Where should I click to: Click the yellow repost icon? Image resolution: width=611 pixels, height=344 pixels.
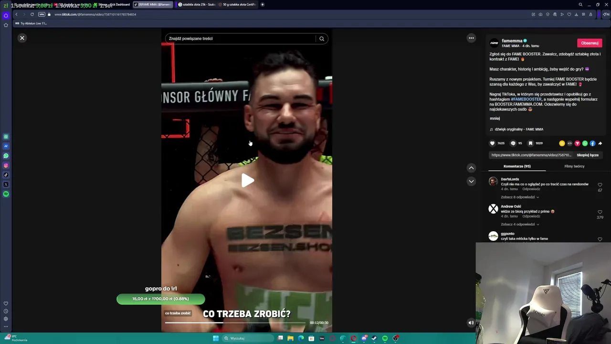(x=562, y=143)
